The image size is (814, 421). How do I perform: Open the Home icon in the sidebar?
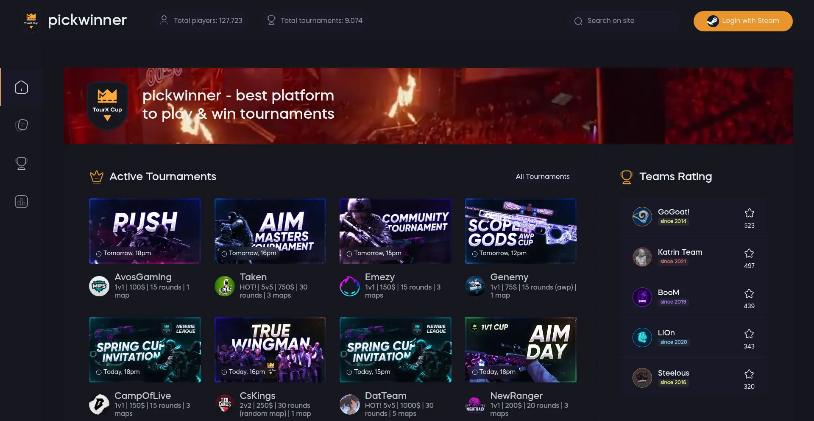click(x=21, y=87)
